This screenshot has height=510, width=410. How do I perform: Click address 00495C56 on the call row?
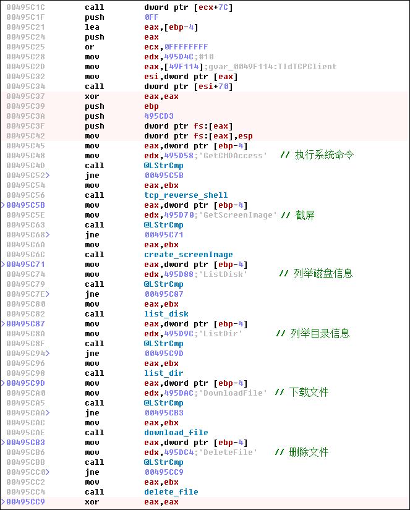tap(26, 195)
